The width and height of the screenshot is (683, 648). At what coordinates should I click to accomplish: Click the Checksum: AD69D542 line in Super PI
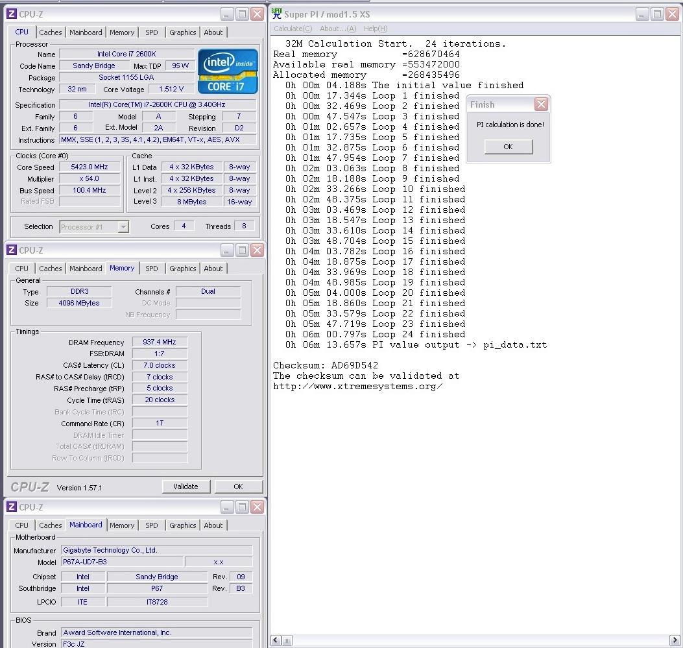(x=326, y=365)
